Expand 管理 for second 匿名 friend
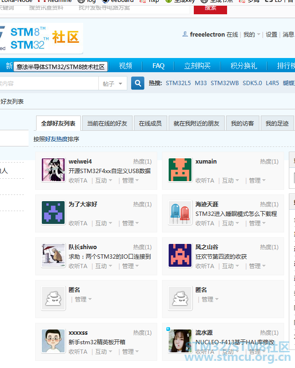 click(x=210, y=300)
